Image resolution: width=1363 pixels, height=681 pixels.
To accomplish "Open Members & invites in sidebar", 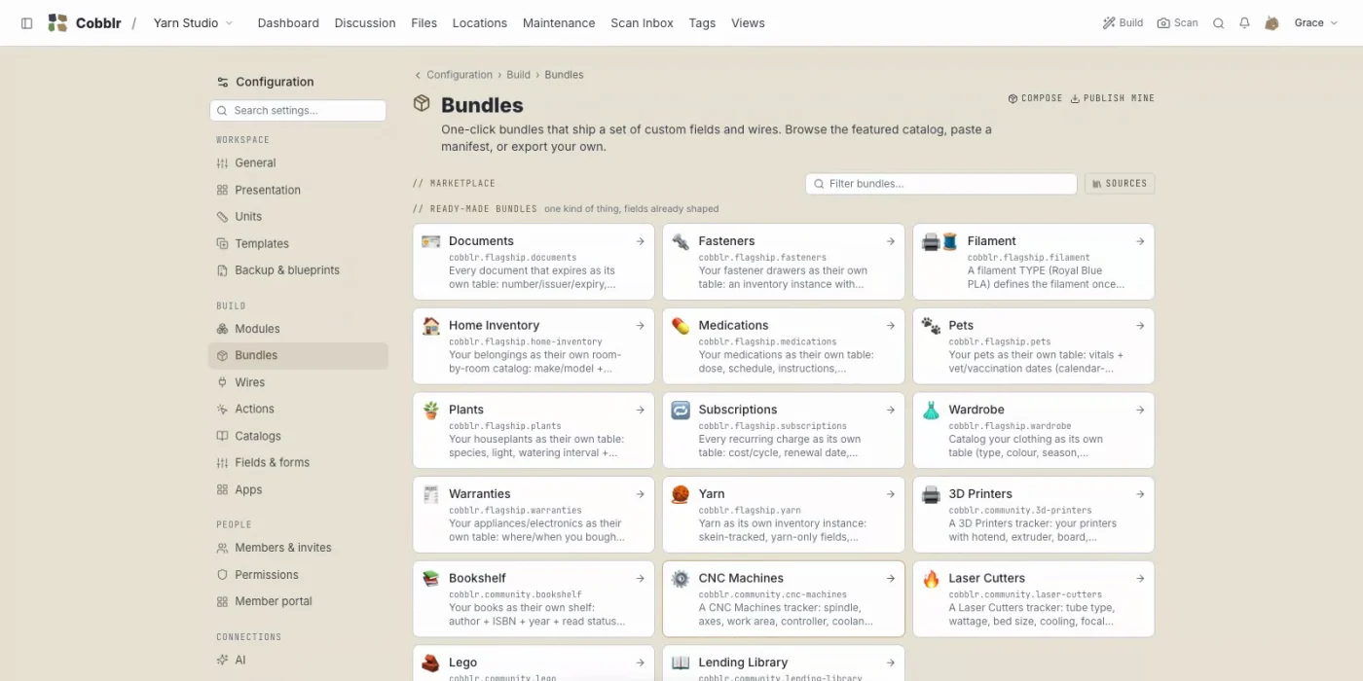I will pos(298,548).
